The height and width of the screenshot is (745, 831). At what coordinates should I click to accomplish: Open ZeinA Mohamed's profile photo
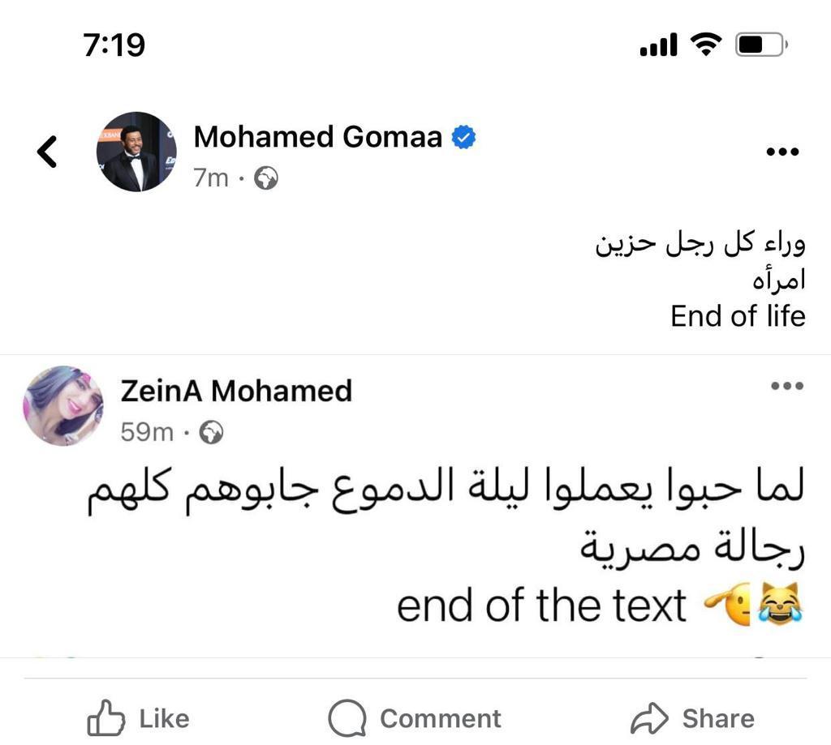(x=63, y=405)
